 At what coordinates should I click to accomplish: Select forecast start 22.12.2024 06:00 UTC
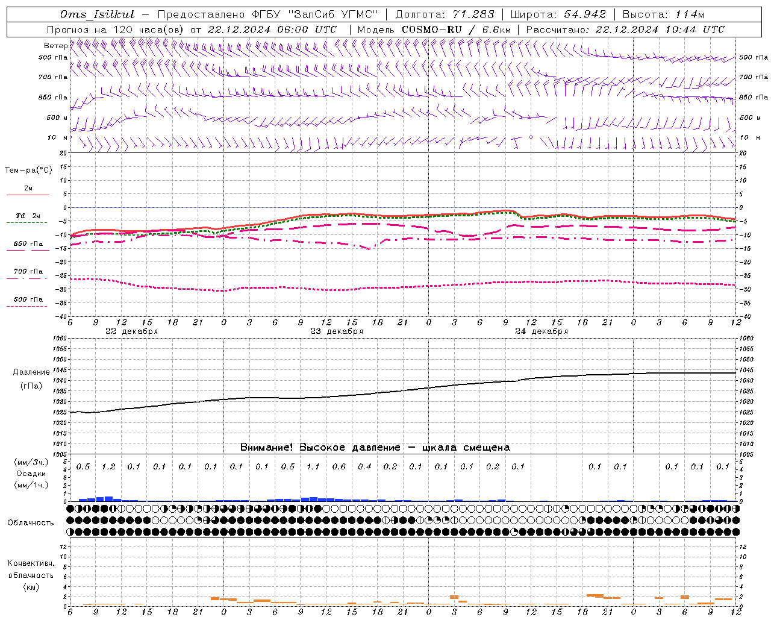(272, 30)
